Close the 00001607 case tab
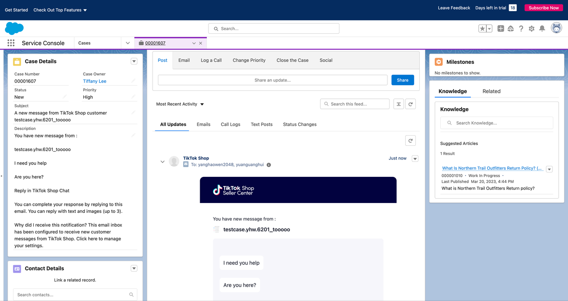The height and width of the screenshot is (301, 568). (201, 43)
